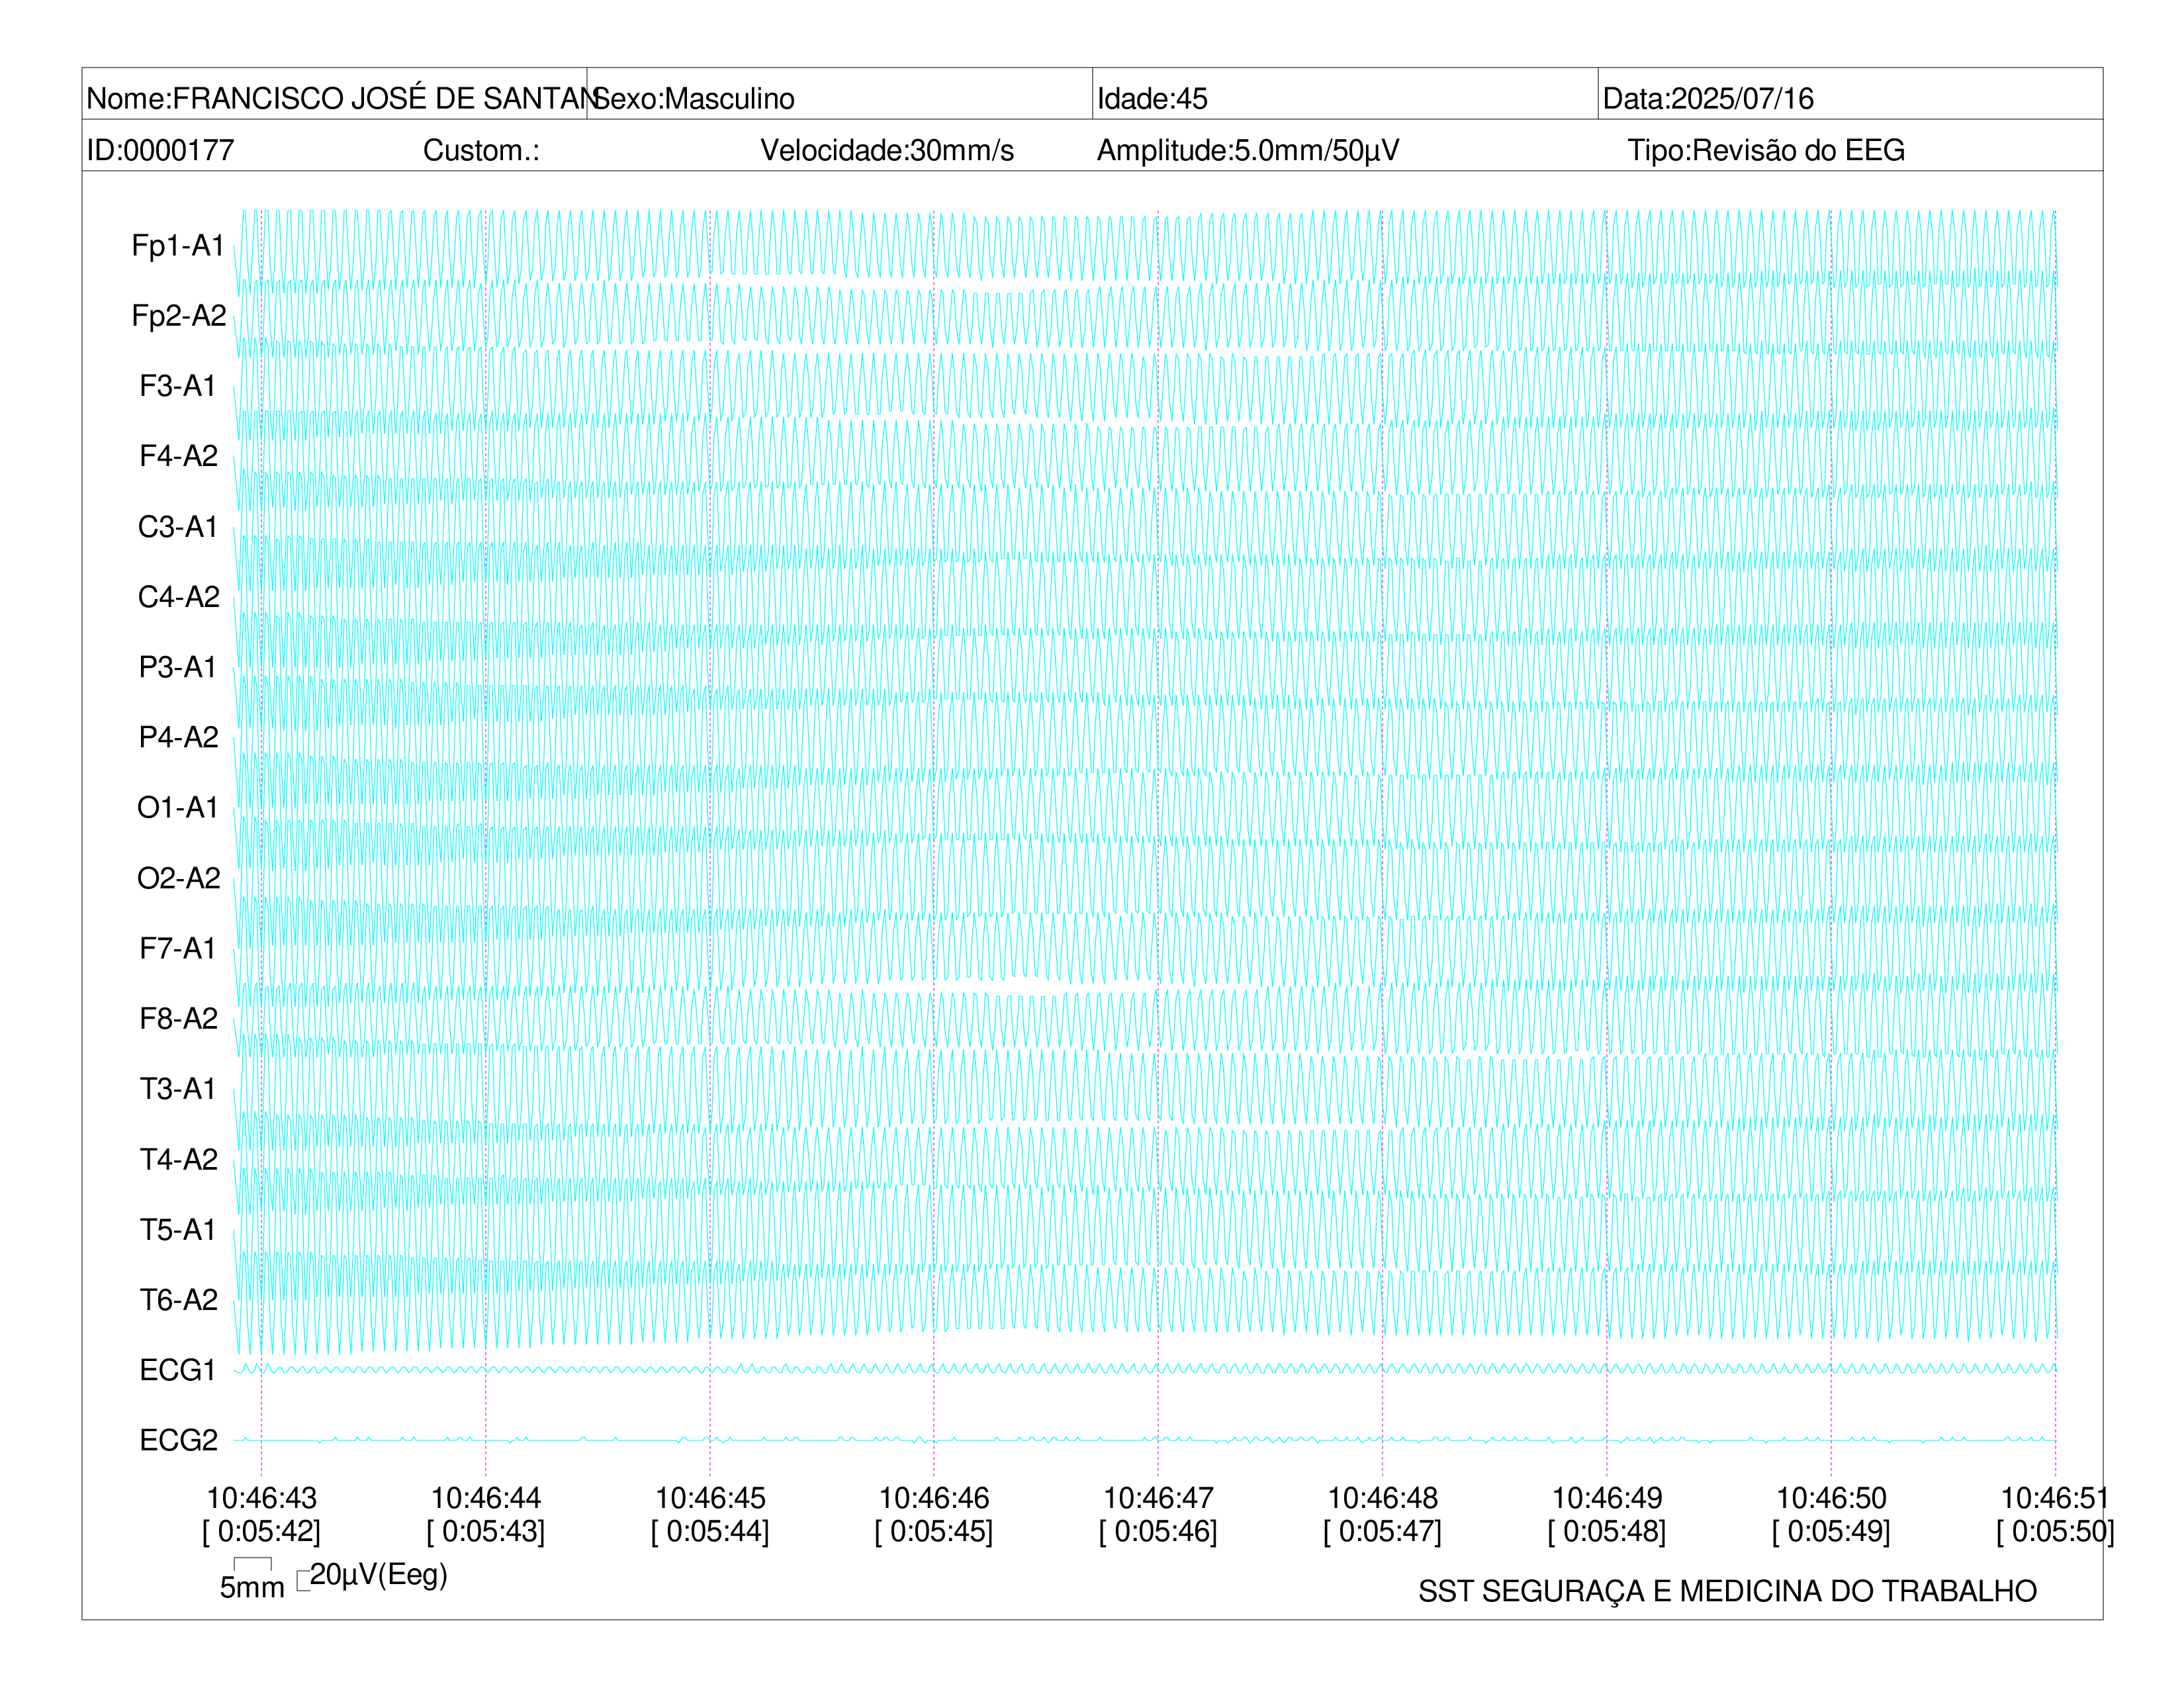Select the 'Amplitude:5.0mm/50µV' text
The image size is (2184, 1688).
pos(1248,150)
